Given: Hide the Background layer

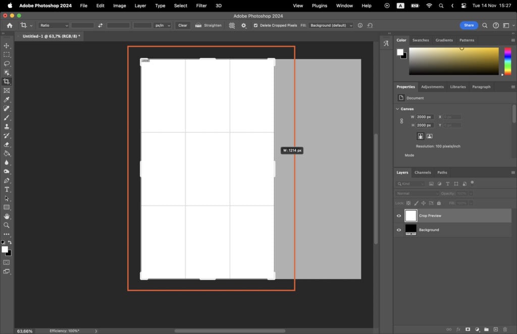Looking at the screenshot, I should point(399,230).
